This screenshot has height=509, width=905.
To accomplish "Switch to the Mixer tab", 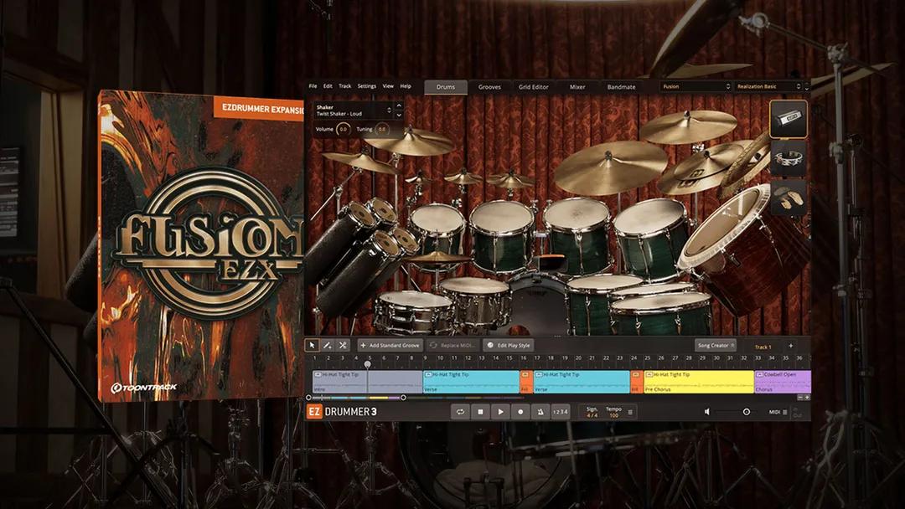I will 577,86.
